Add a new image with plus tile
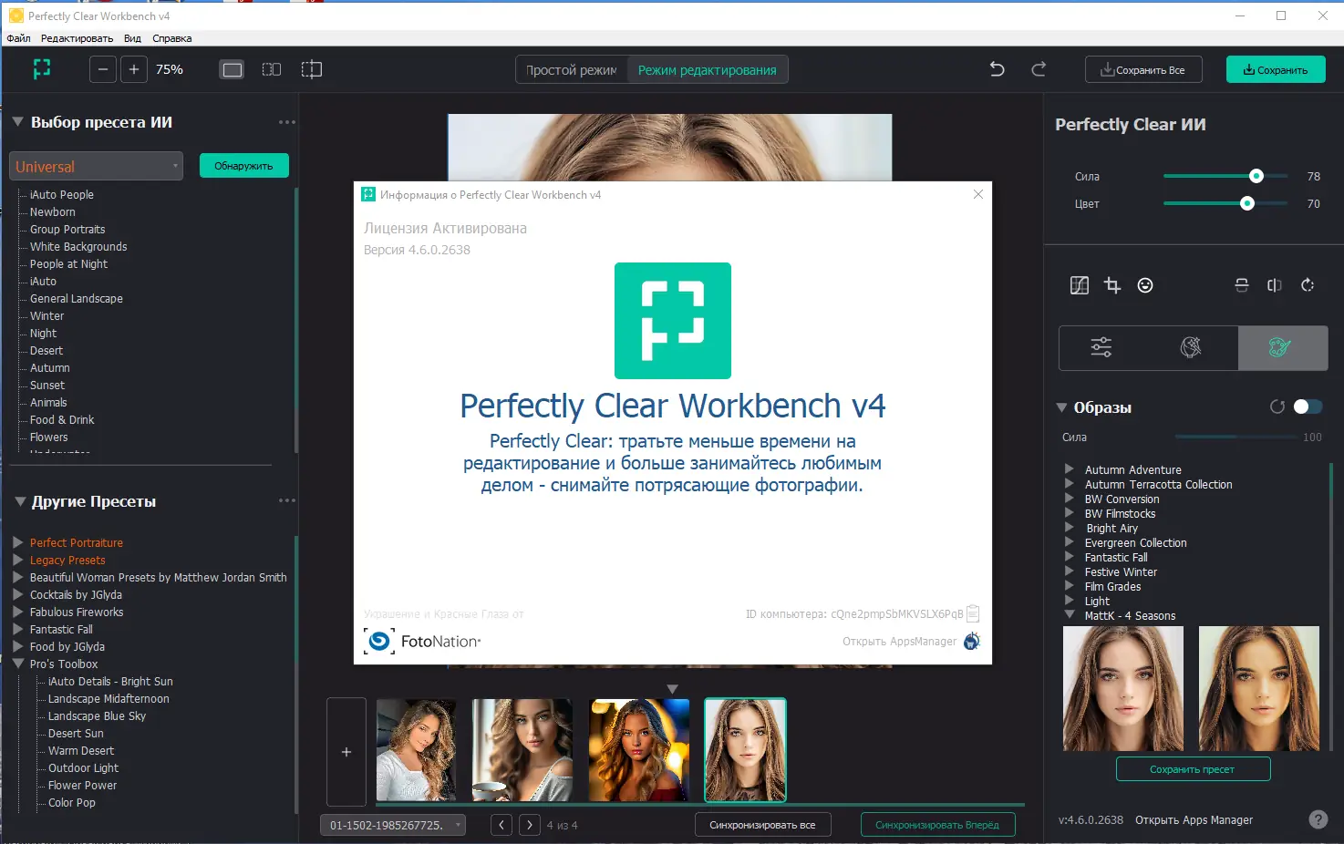This screenshot has height=844, width=1344. (x=346, y=752)
